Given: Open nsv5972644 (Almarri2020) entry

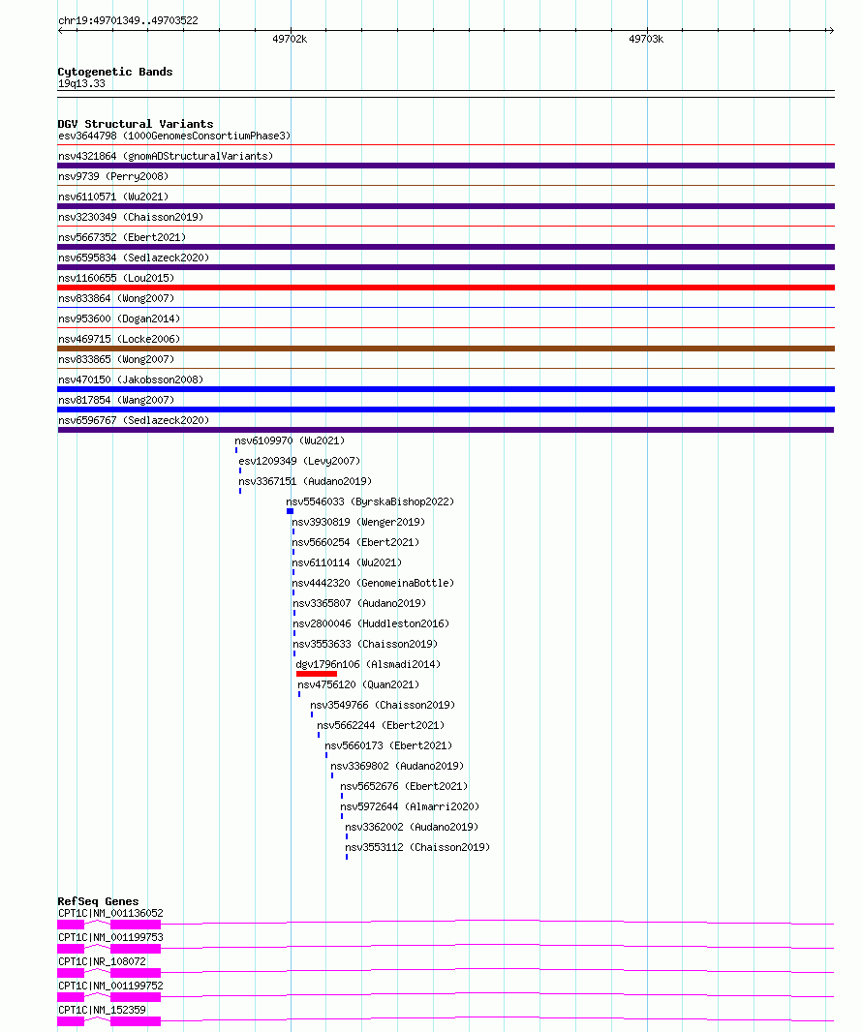Looking at the screenshot, I should [410, 807].
